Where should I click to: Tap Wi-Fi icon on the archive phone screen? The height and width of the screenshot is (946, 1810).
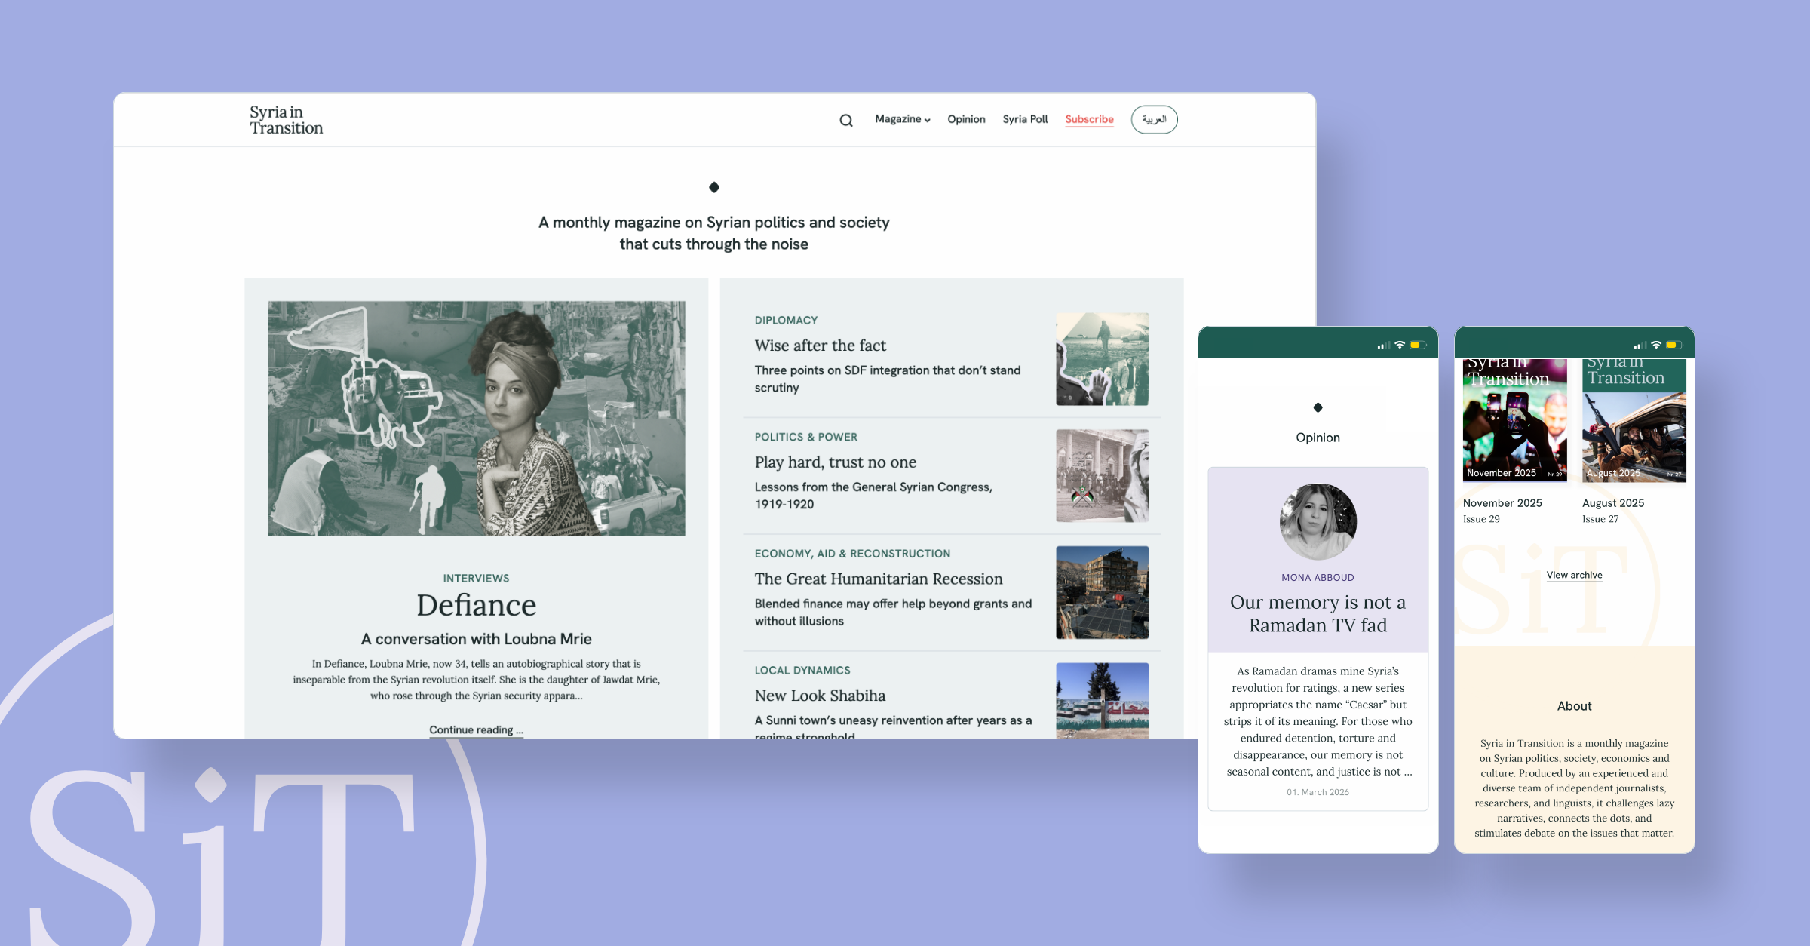pyautogui.click(x=1656, y=345)
